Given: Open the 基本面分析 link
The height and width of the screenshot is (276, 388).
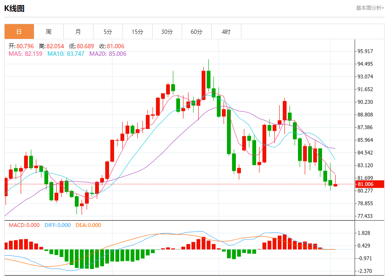Looking at the screenshot, I should [x=370, y=8].
